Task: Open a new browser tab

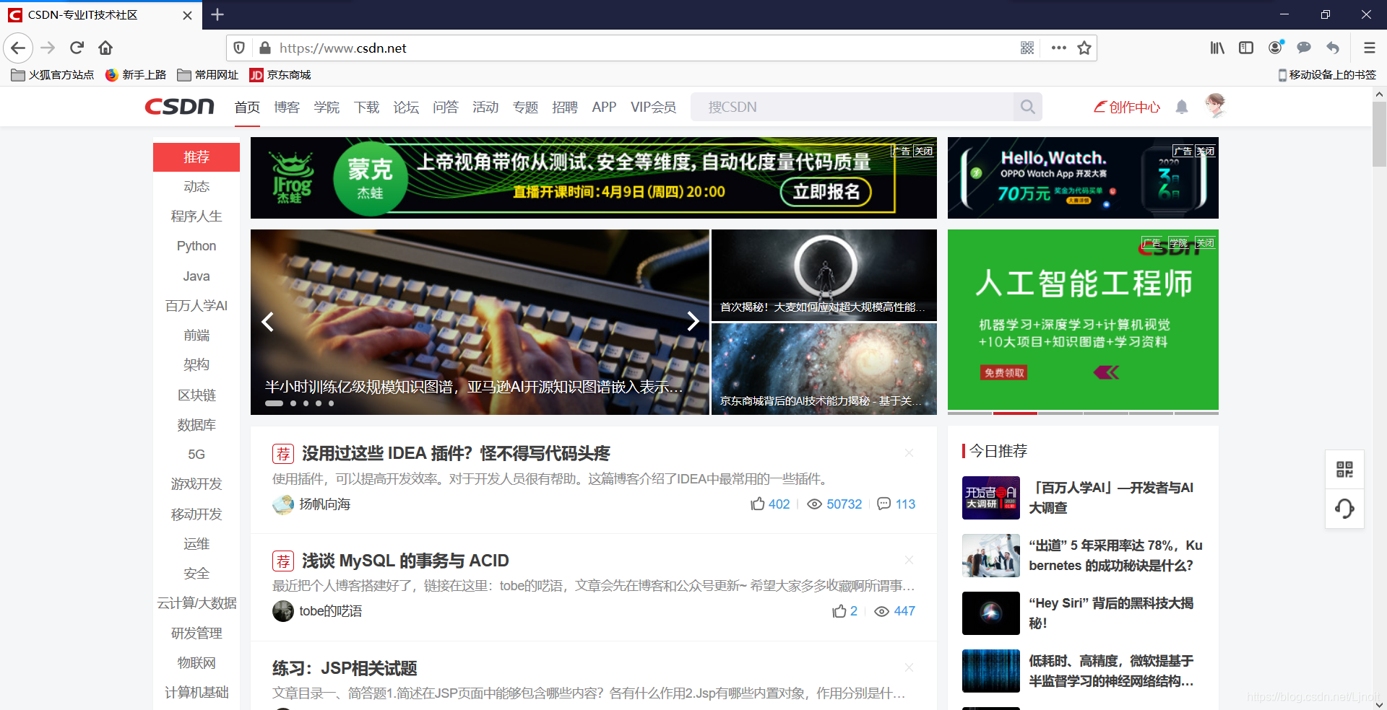Action: 217,14
